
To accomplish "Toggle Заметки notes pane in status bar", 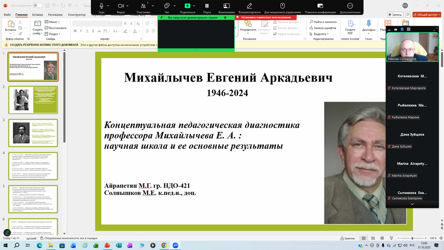I will pyautogui.click(x=348, y=238).
